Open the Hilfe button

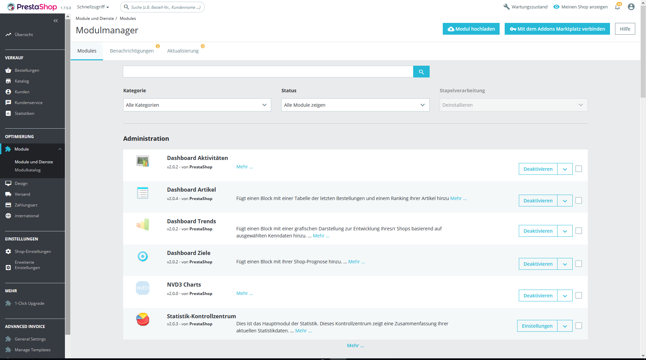pyautogui.click(x=625, y=29)
